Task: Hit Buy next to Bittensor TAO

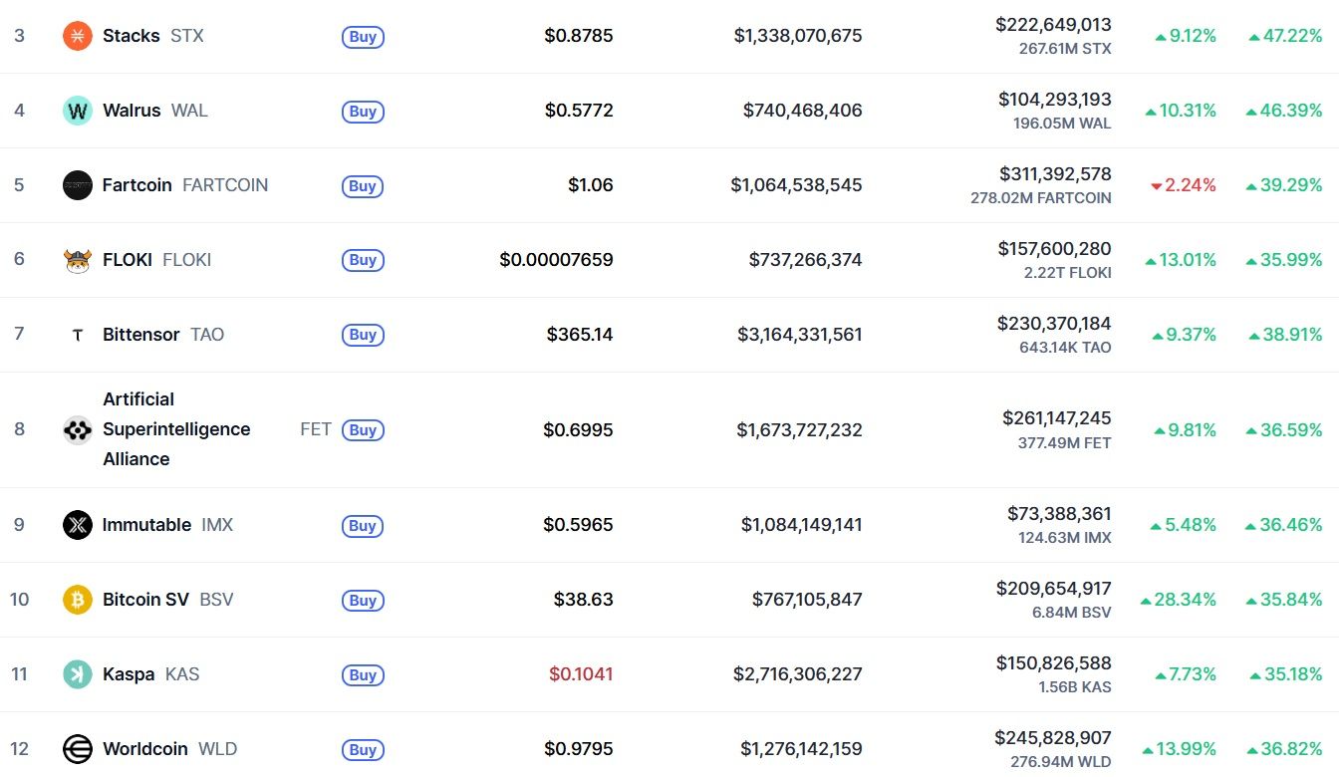Action: click(x=363, y=335)
